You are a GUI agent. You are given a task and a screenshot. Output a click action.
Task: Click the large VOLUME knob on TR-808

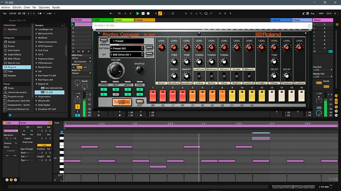(116, 70)
